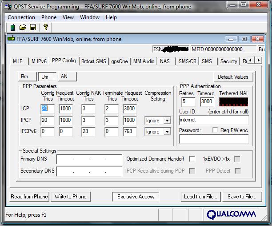Open the Window menu
This screenshot has height=226, width=272.
(90, 17)
